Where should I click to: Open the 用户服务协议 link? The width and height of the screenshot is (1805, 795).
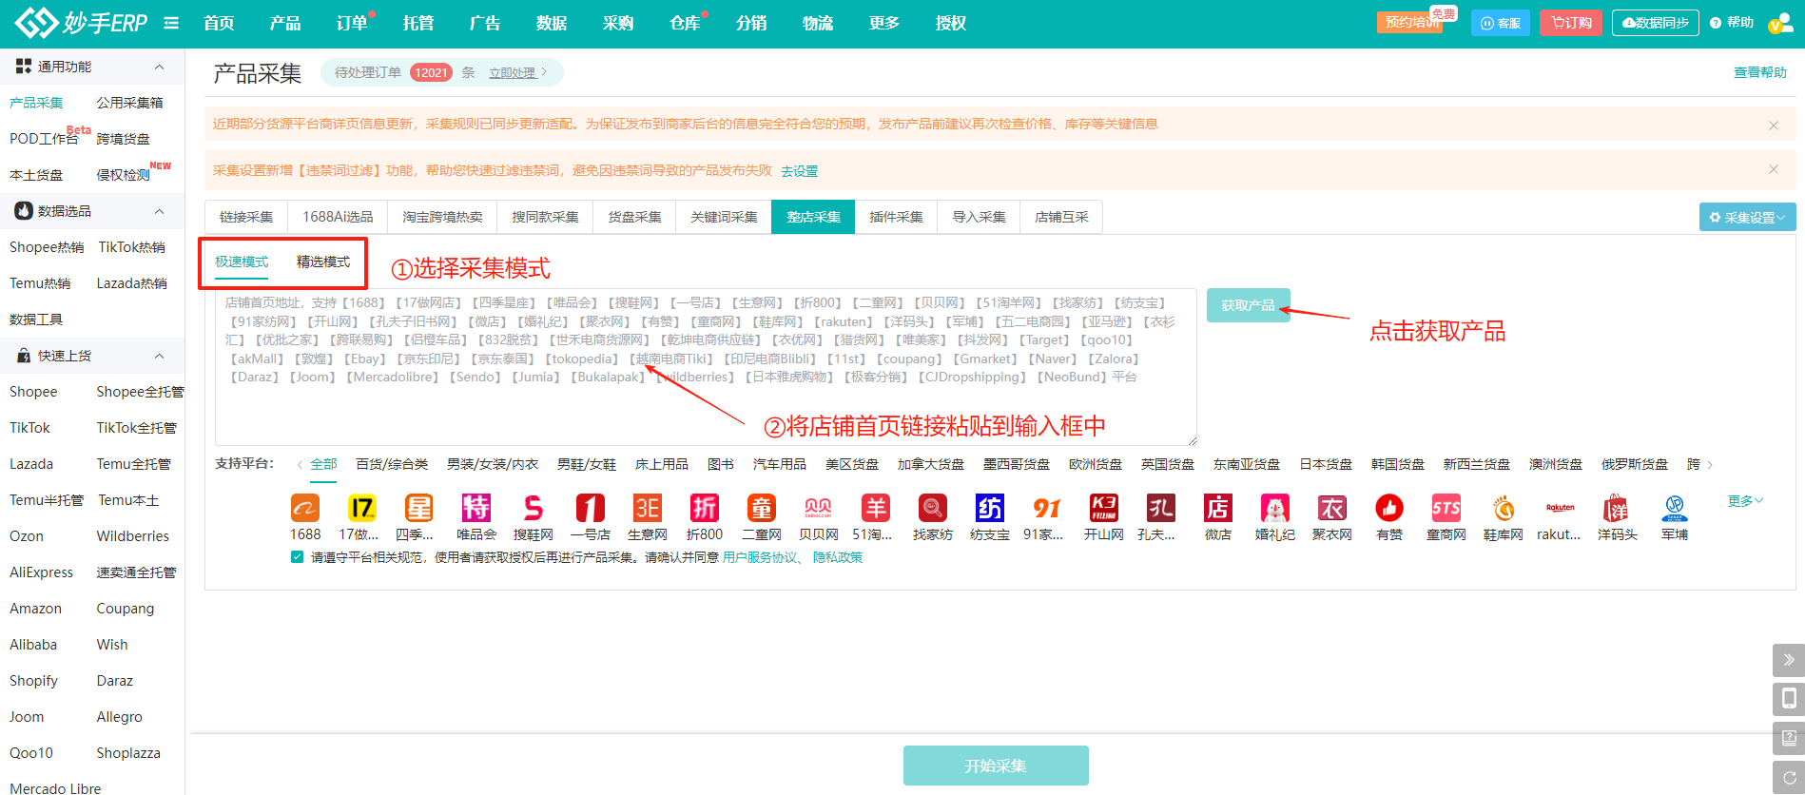(x=760, y=557)
